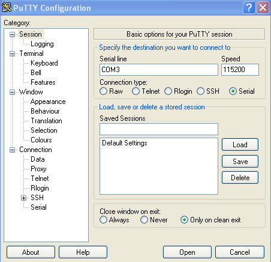Go to the Logging category
Viewport: 271px width, 262px height.
[42, 44]
